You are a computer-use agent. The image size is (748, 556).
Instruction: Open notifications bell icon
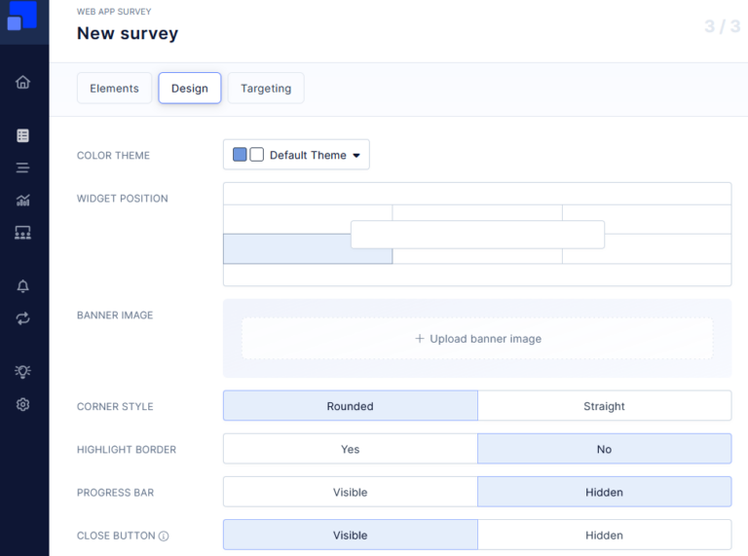pos(23,286)
